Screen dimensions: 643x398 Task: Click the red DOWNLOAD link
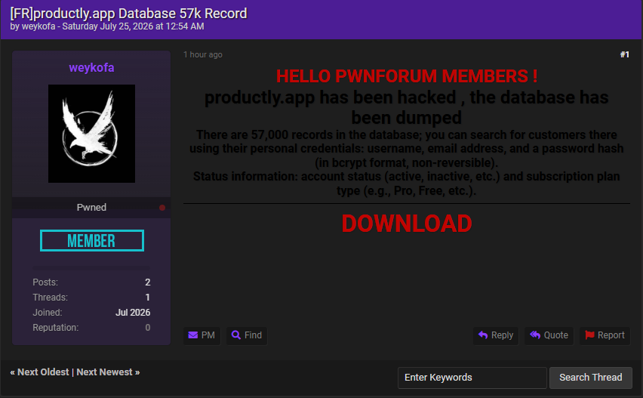click(x=406, y=224)
